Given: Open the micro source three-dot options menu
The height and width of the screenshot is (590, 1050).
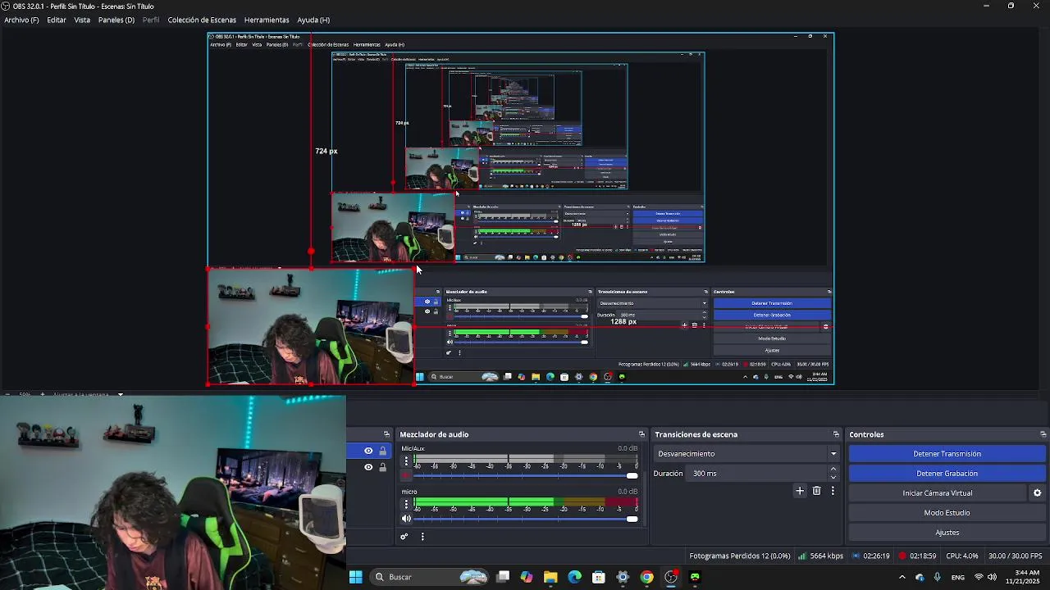Looking at the screenshot, I should pos(406,503).
